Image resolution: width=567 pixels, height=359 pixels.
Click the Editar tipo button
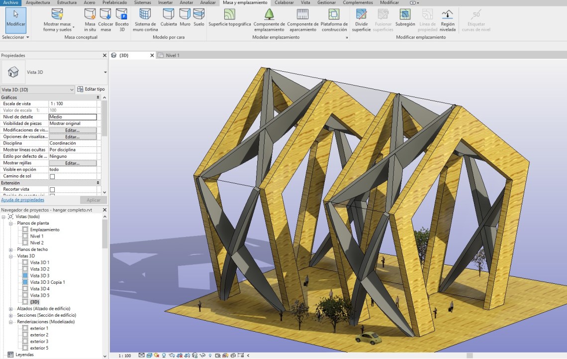click(x=91, y=89)
